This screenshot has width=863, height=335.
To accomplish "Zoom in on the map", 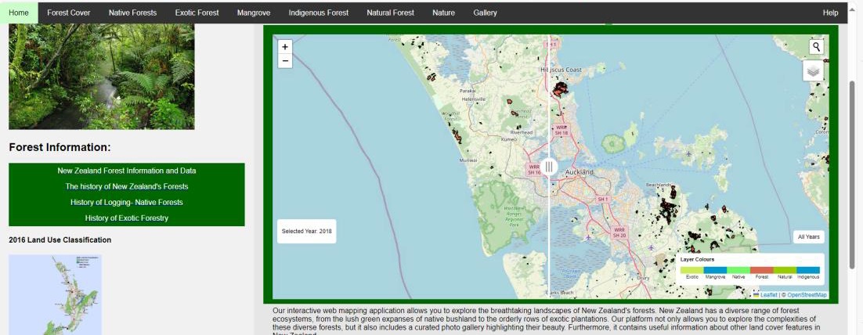I will [x=284, y=47].
